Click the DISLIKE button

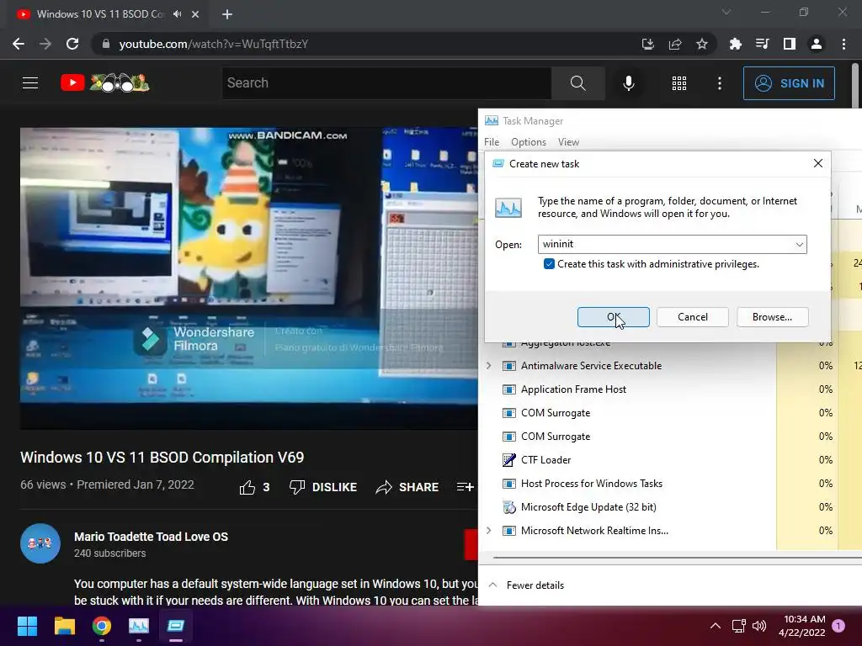[x=323, y=487]
